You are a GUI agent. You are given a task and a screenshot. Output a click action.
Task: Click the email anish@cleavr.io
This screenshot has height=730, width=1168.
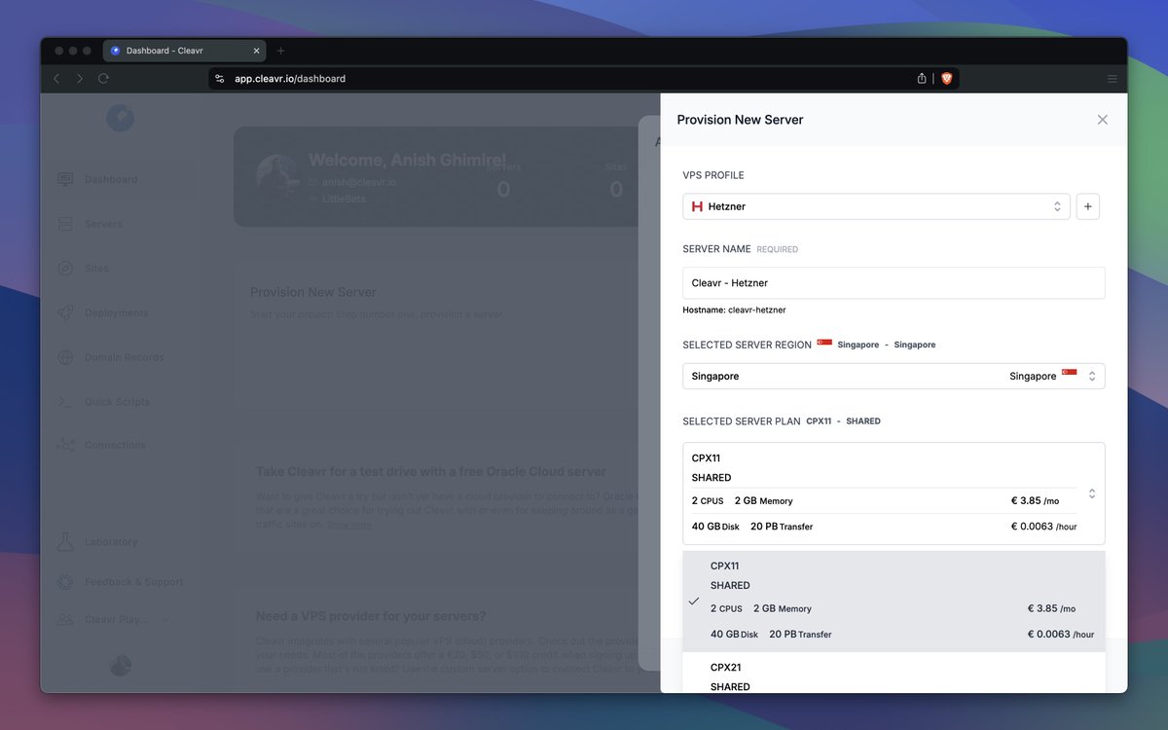click(359, 182)
